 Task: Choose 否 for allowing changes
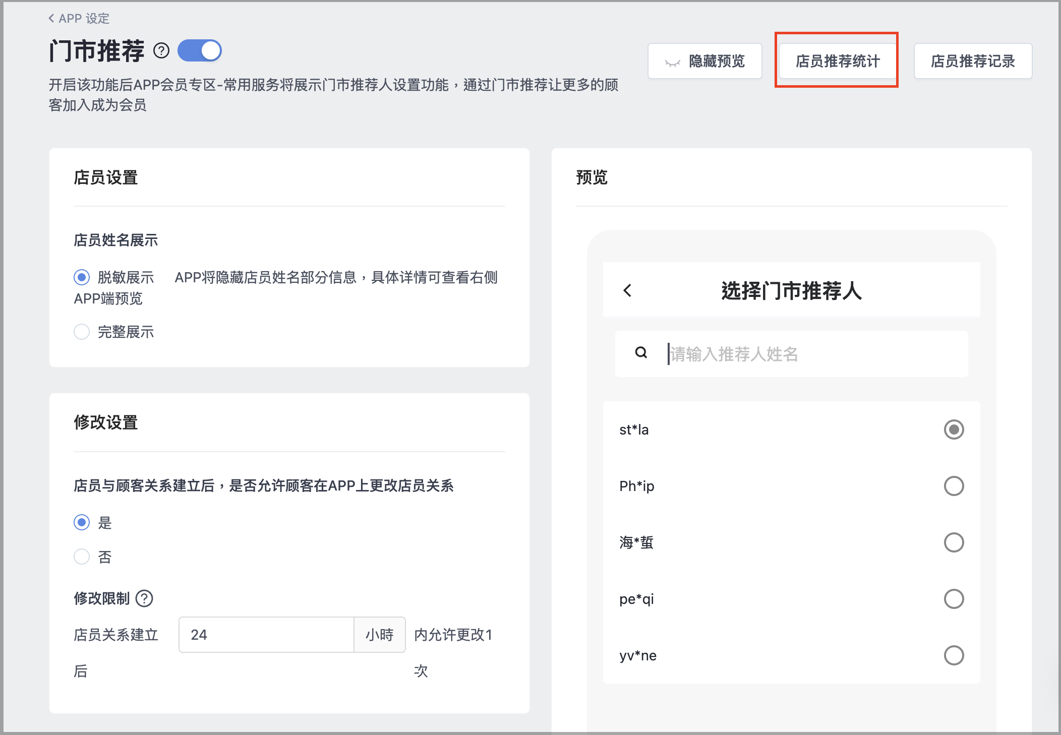tap(82, 557)
